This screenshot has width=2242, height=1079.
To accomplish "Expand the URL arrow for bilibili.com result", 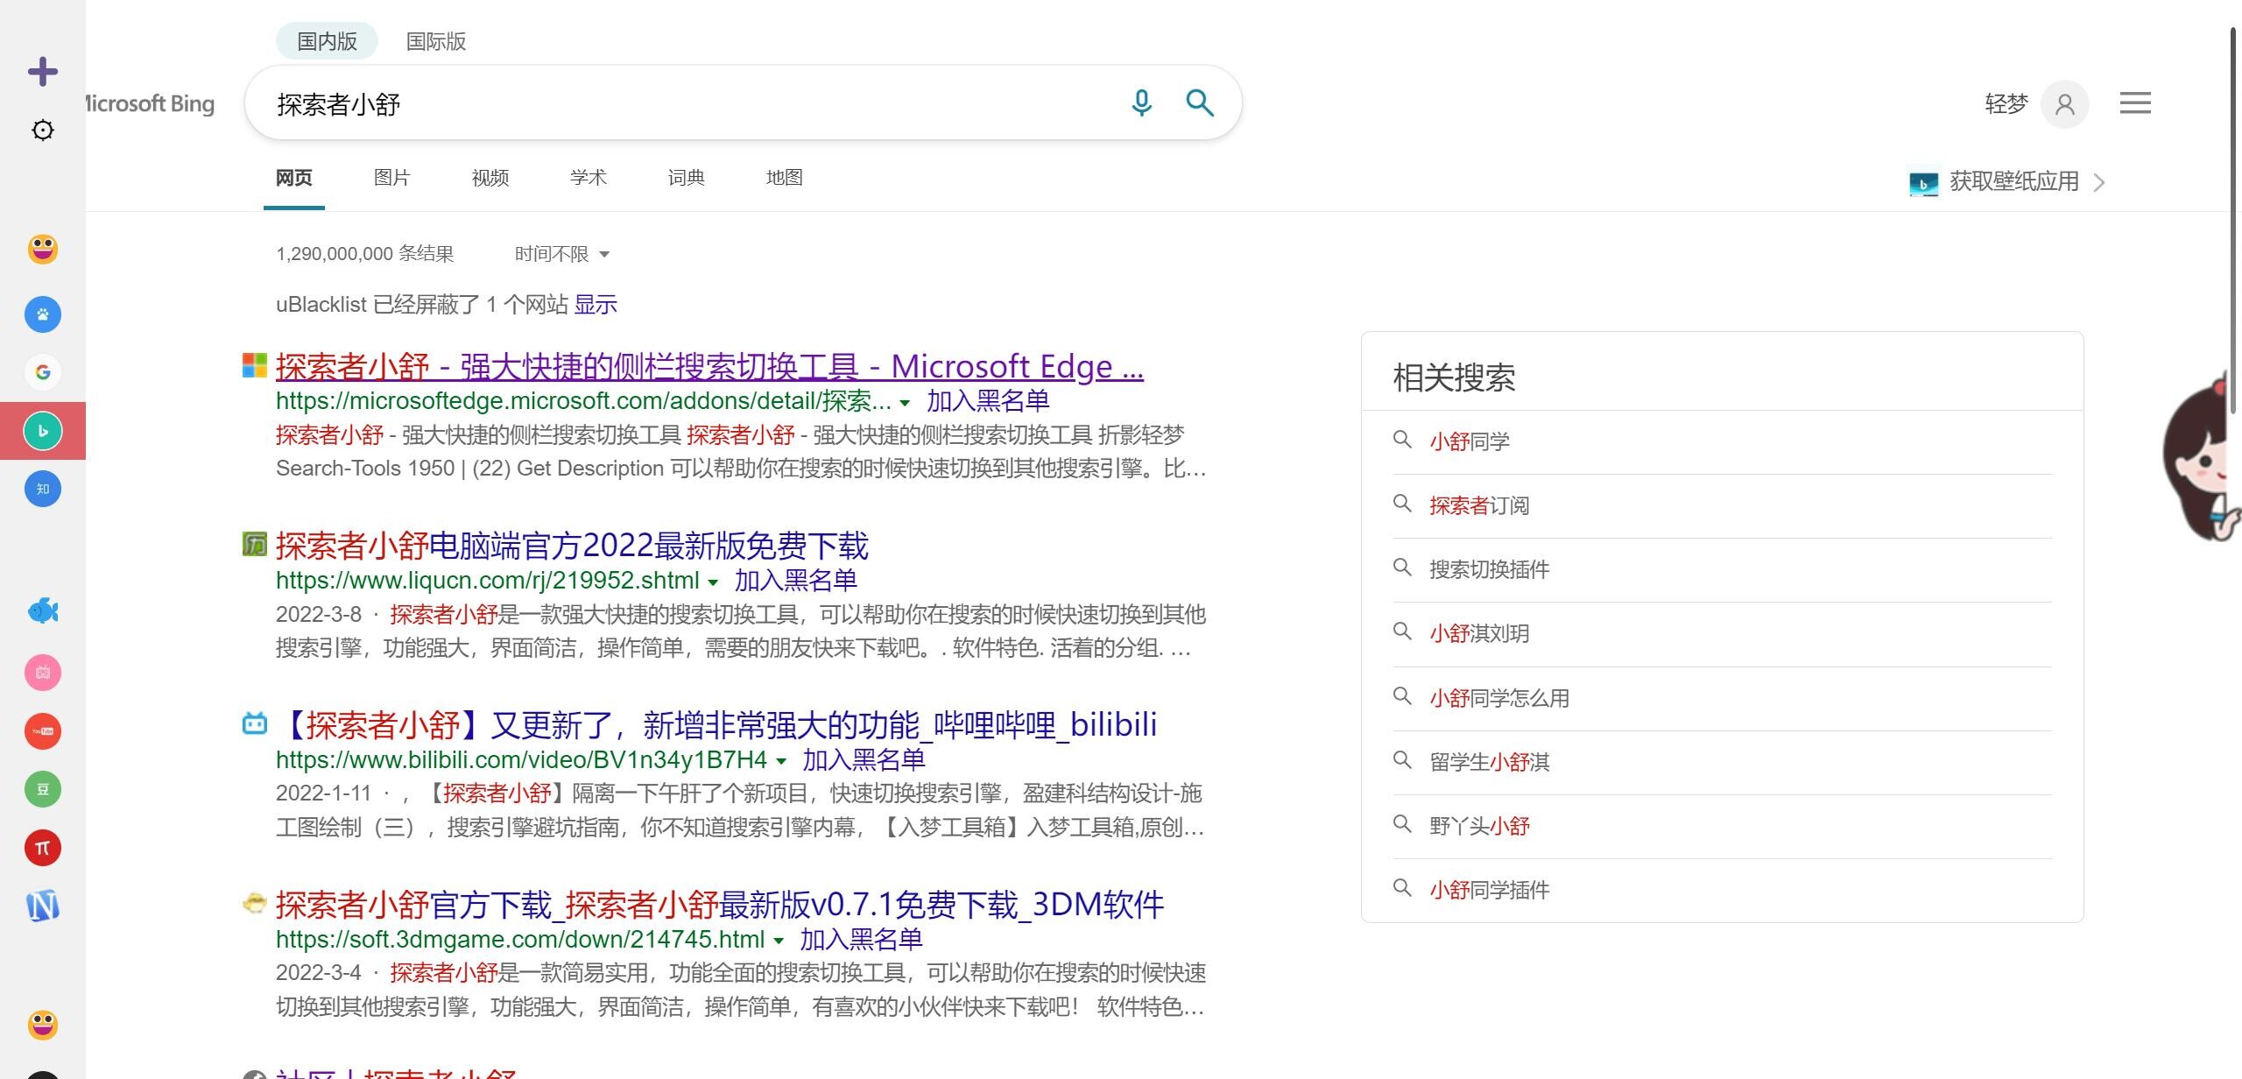I will click(781, 761).
